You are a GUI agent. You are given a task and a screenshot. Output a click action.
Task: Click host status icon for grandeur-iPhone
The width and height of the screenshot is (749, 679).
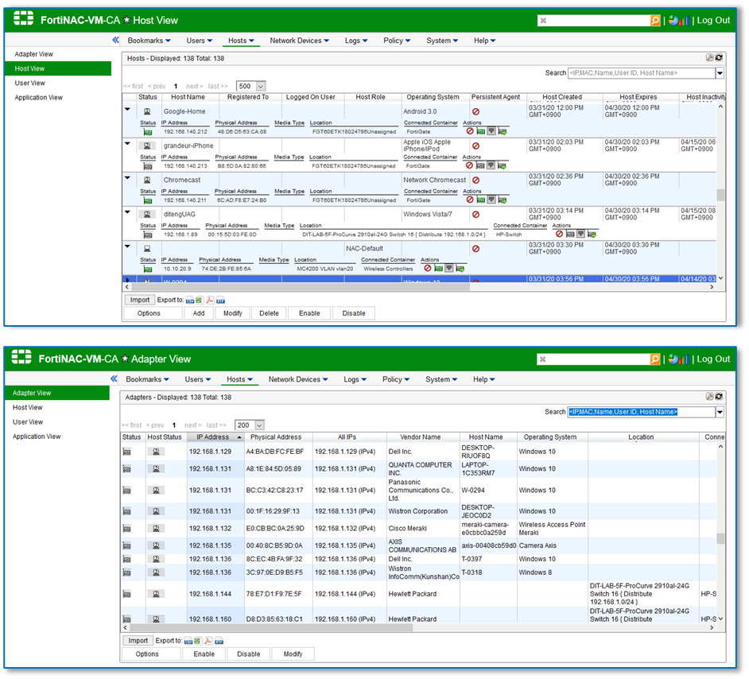point(147,145)
